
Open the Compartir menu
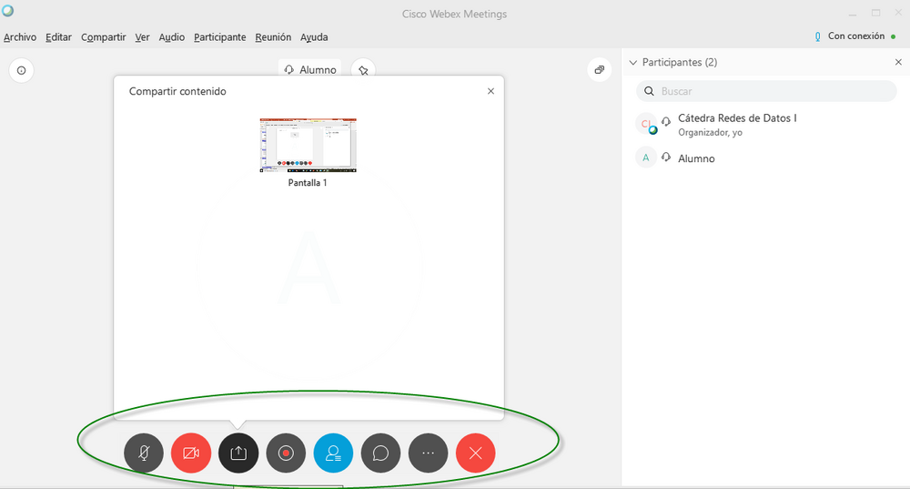(x=104, y=37)
